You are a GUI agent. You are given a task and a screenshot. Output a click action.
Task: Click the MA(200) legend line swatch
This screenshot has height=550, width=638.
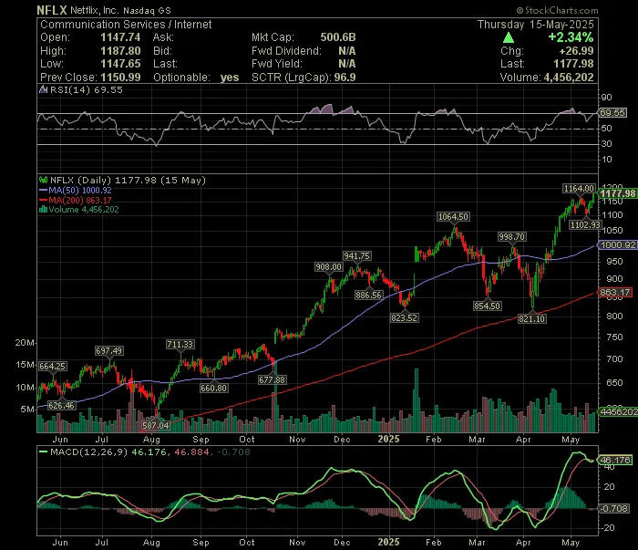43,201
